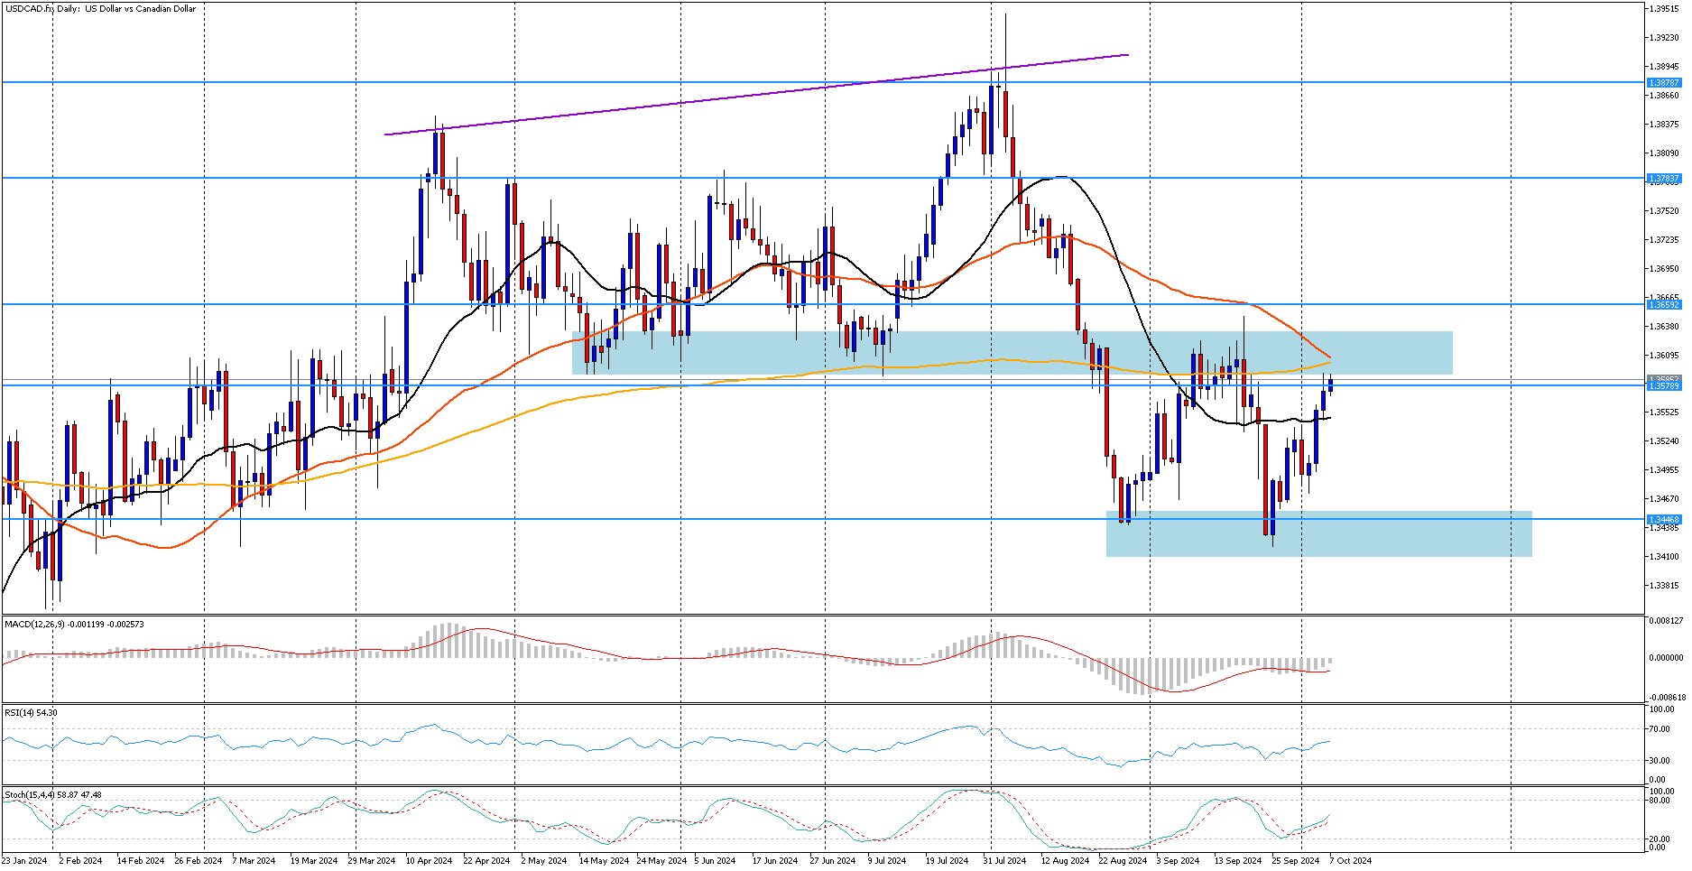Image resolution: width=1692 pixels, height=871 pixels.
Task: Click the MACD(12,26,9) indicator label
Action: coord(74,624)
